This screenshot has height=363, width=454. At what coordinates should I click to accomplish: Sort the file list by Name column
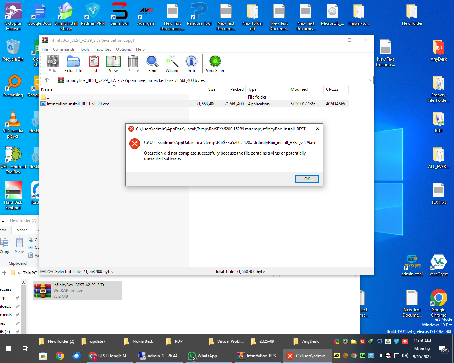click(114, 89)
